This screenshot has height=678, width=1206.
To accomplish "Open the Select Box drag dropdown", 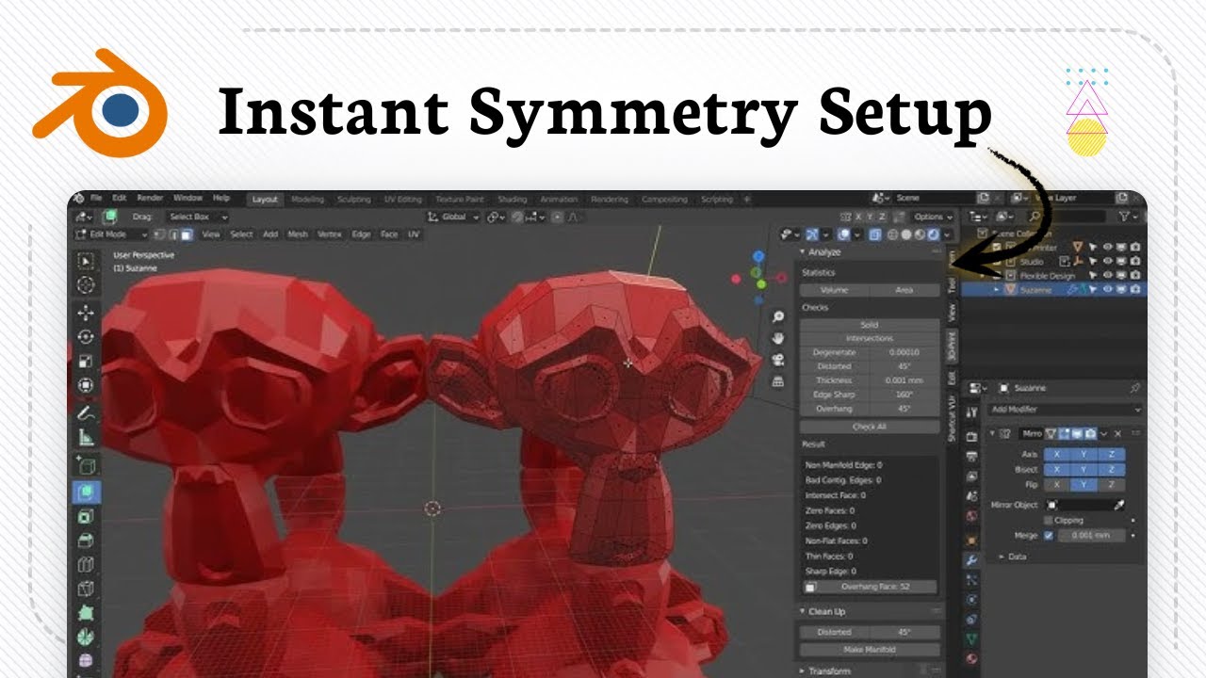I will (197, 217).
